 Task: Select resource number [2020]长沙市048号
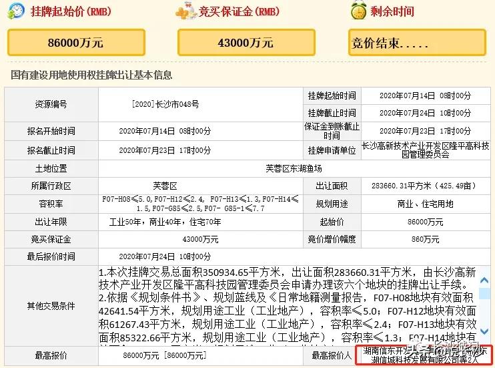(x=165, y=104)
